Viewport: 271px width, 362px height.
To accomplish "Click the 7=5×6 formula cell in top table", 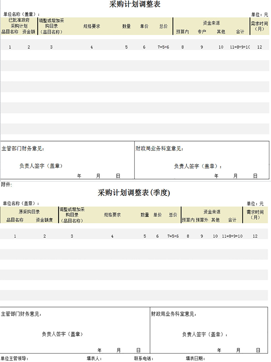I will [x=163, y=47].
